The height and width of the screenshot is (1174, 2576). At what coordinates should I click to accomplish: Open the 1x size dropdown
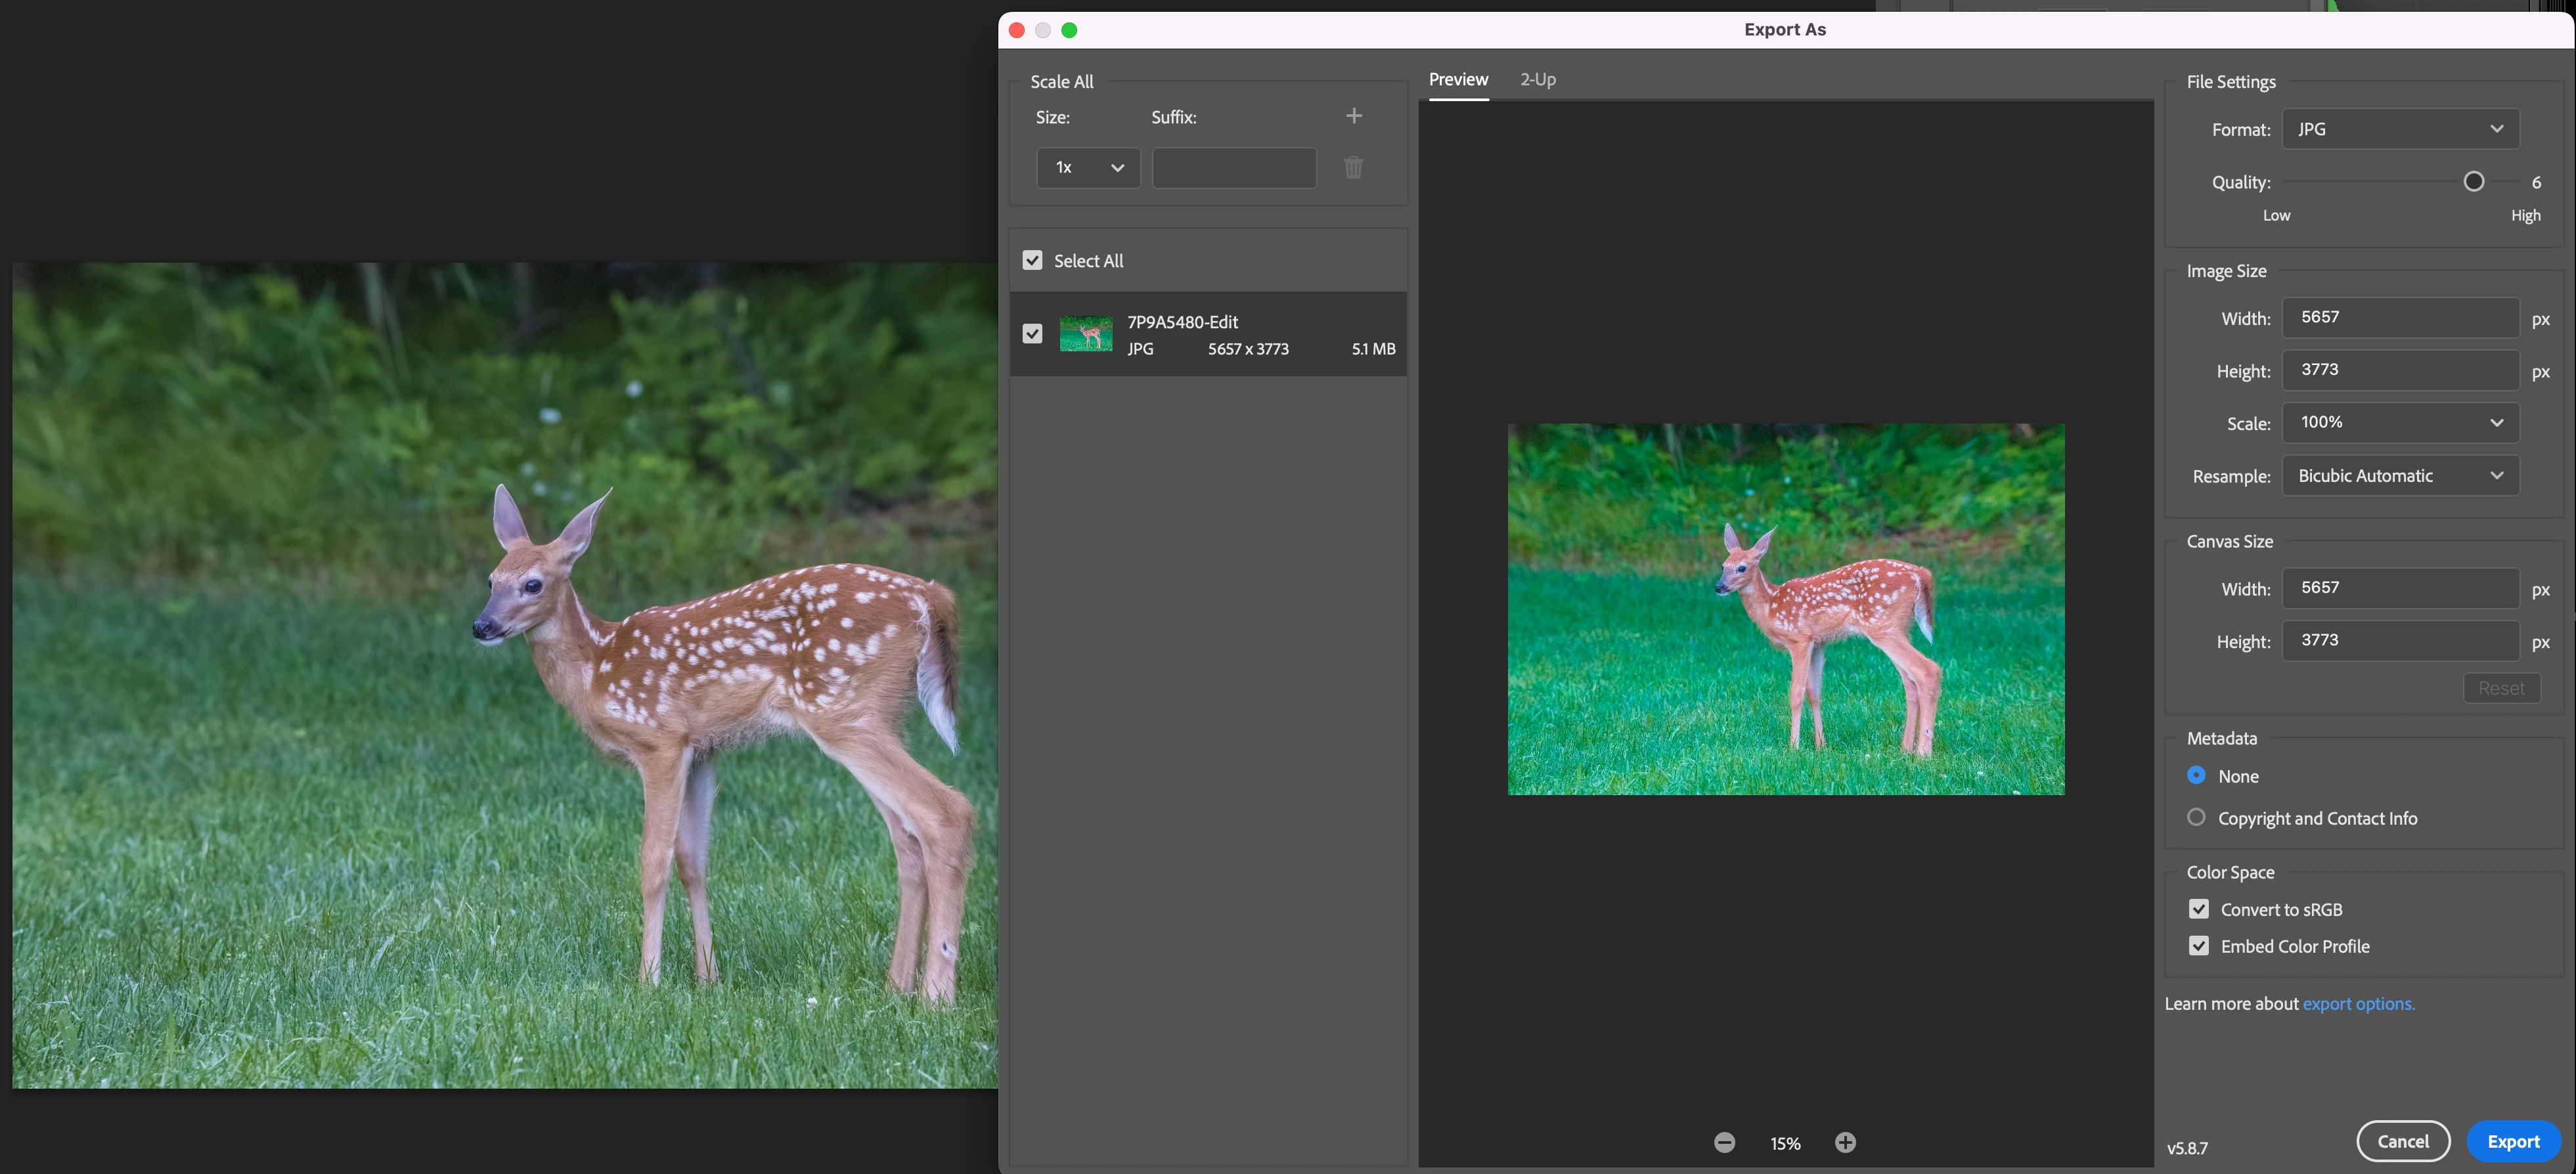coord(1088,167)
